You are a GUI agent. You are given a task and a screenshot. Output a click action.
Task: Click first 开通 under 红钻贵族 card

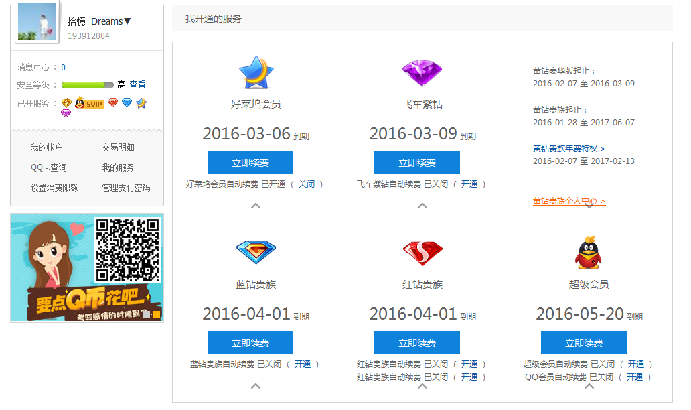[469, 364]
